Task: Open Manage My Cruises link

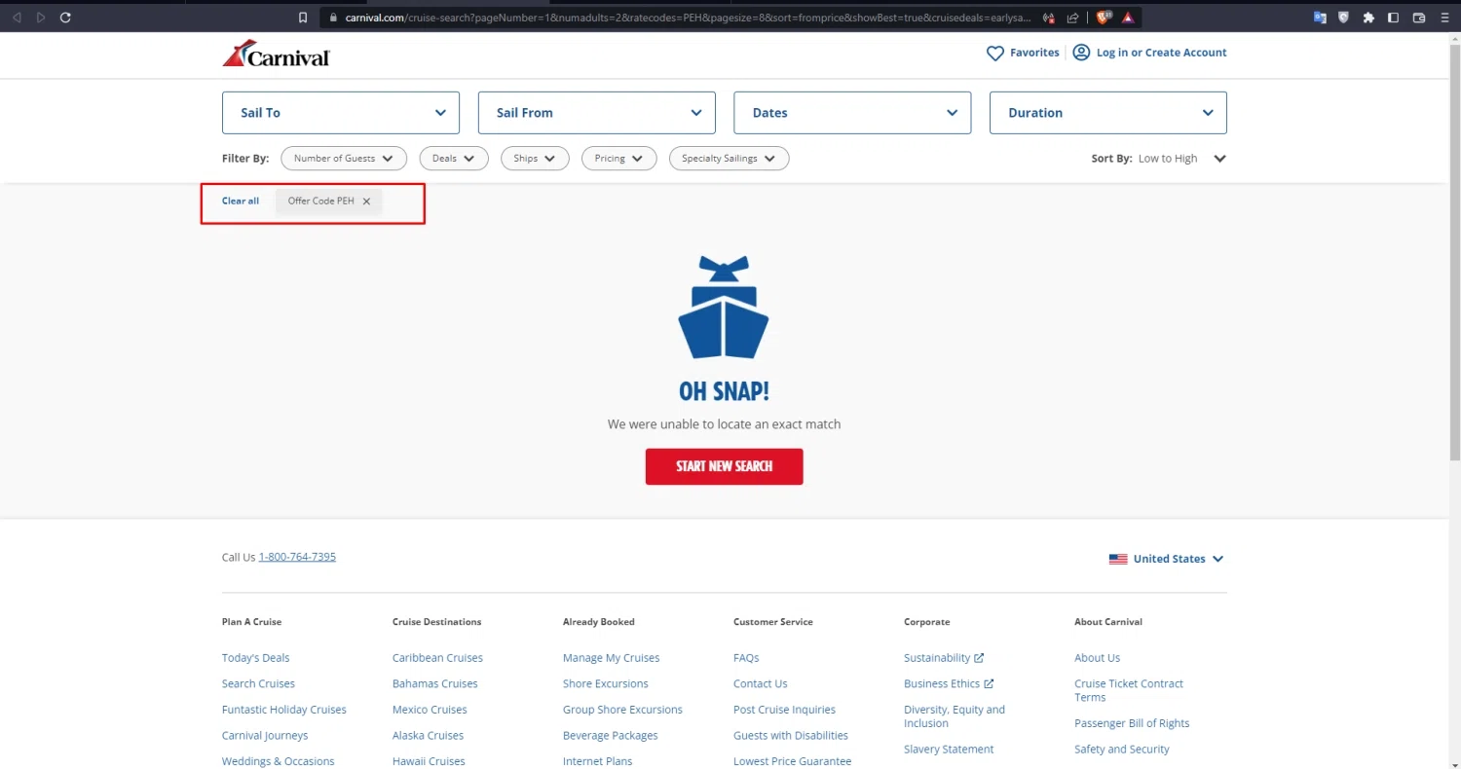Action: coord(612,658)
